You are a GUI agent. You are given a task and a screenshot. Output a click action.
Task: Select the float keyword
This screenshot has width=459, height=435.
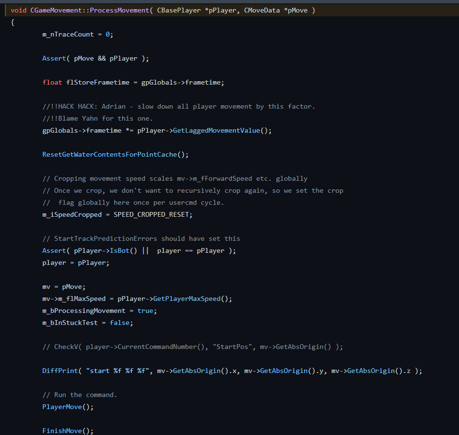(52, 82)
